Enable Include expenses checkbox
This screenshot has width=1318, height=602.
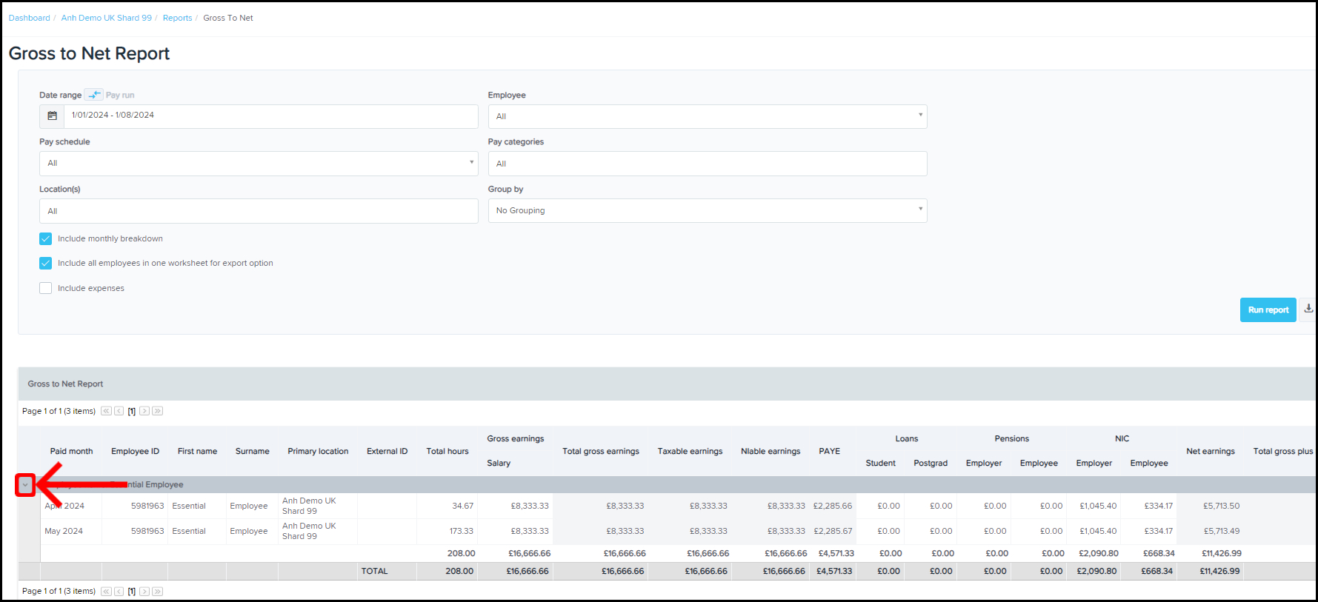(x=46, y=288)
